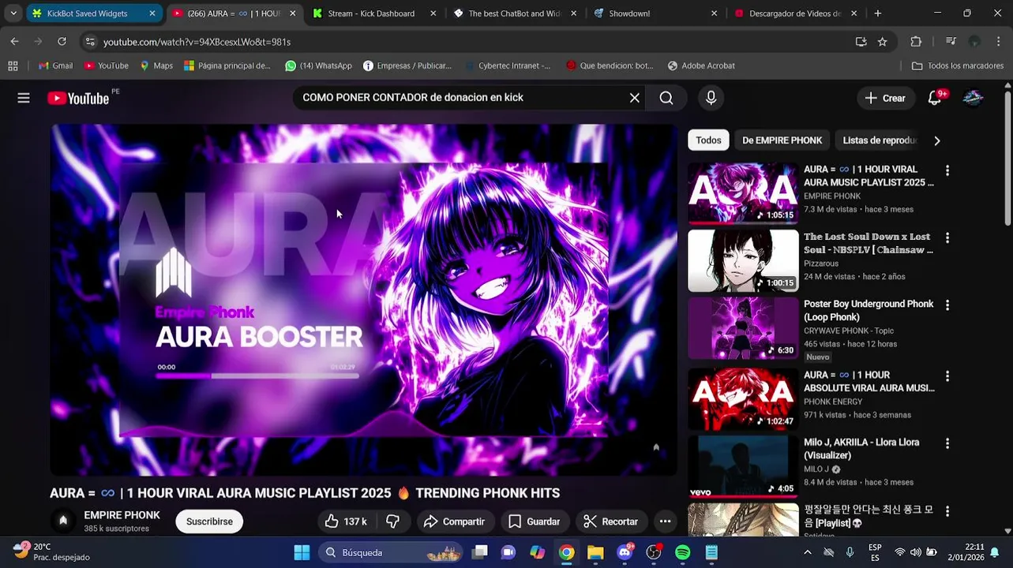Open the Chrome apps grid shortcut
This screenshot has width=1013, height=568.
[13, 66]
